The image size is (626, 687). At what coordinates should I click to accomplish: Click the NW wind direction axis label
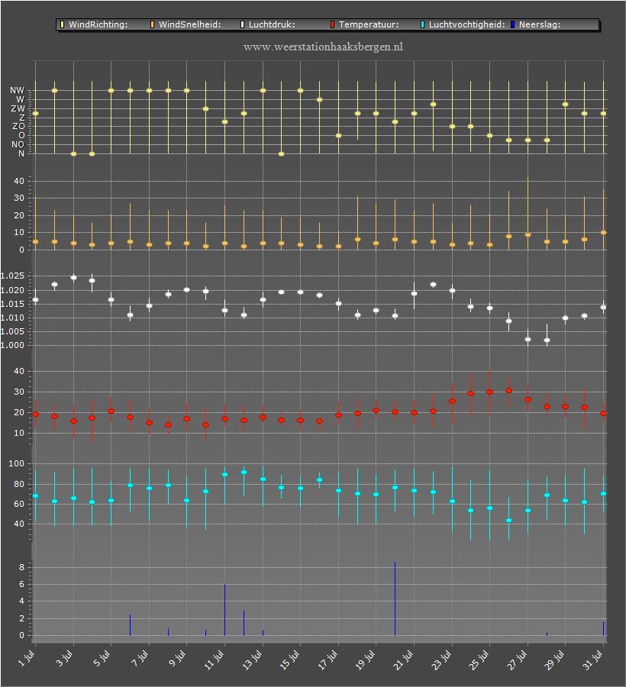tap(18, 90)
